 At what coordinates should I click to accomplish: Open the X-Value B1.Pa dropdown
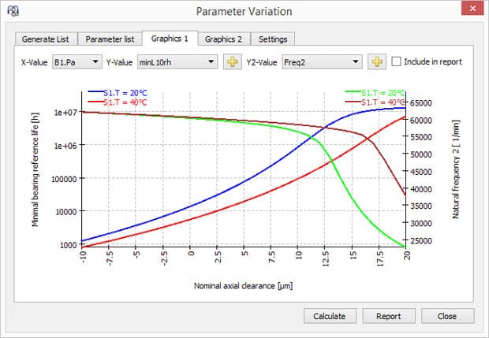76,61
